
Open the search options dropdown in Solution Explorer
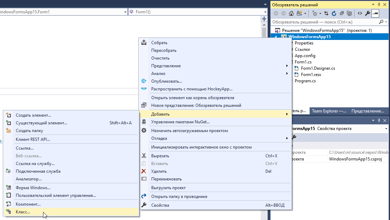(386, 22)
